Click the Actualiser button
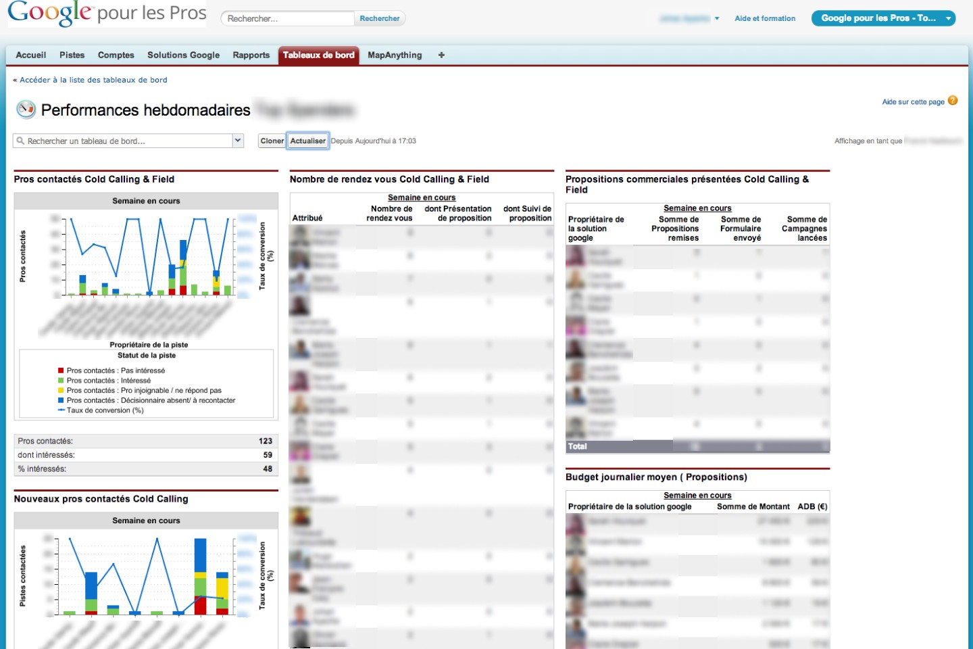Image resolution: width=973 pixels, height=649 pixels. [x=308, y=141]
